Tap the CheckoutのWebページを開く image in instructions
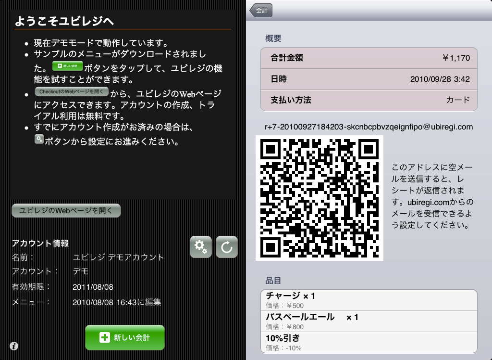Screen dimensions: 492x360 [x=72, y=91]
